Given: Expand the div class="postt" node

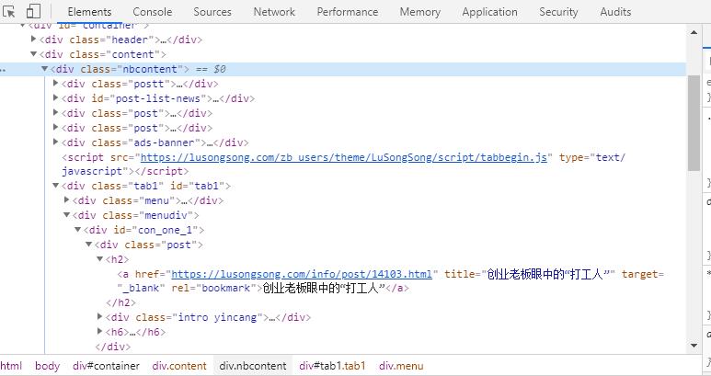Looking at the screenshot, I should [x=56, y=84].
